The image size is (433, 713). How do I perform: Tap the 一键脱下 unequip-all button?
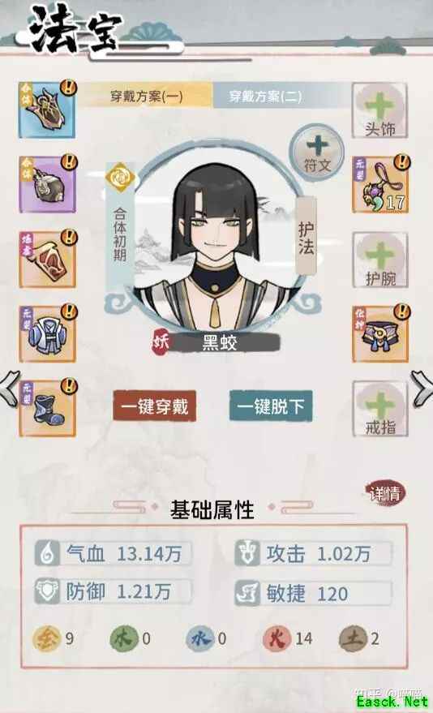click(271, 406)
